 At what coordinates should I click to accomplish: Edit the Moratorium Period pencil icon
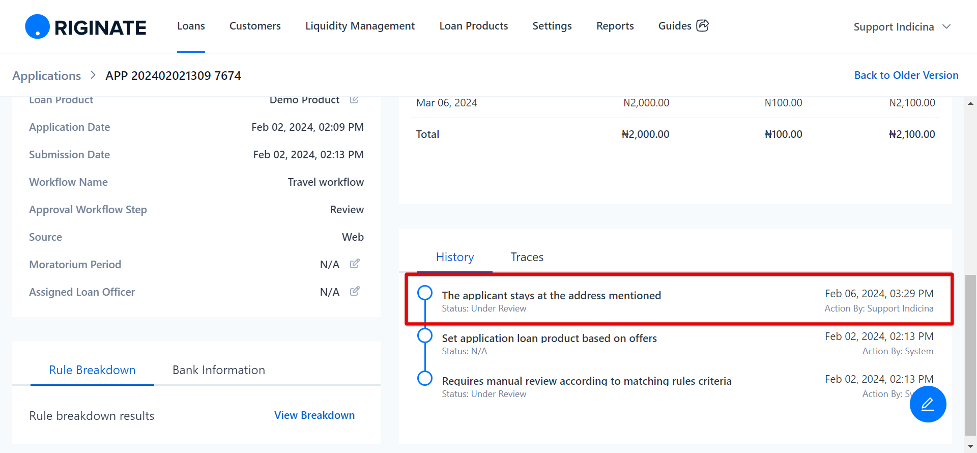[x=355, y=264]
